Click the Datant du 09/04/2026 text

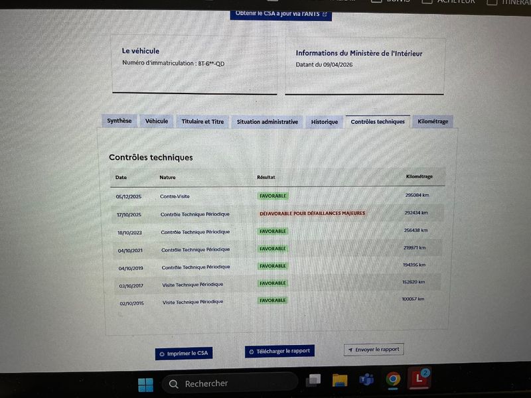pyautogui.click(x=324, y=64)
